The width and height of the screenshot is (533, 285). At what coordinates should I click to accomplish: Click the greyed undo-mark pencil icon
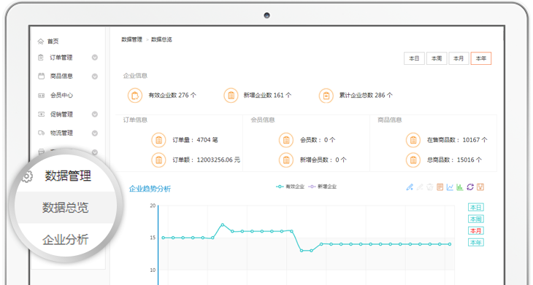pos(420,187)
